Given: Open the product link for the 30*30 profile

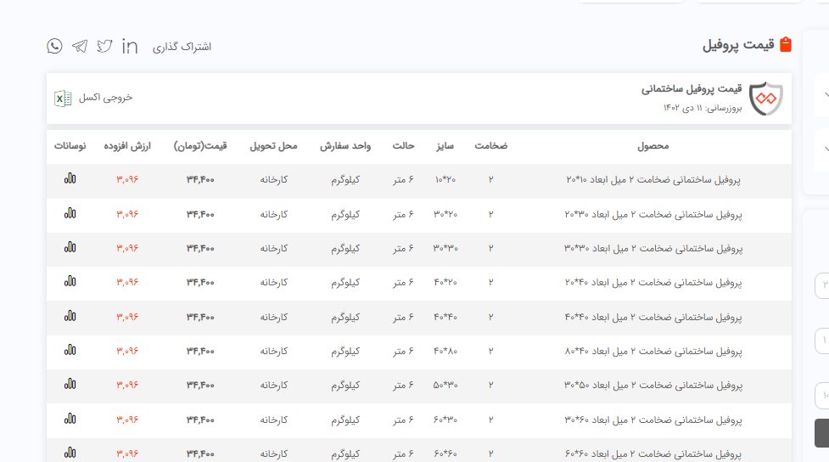Looking at the screenshot, I should pos(653,247).
